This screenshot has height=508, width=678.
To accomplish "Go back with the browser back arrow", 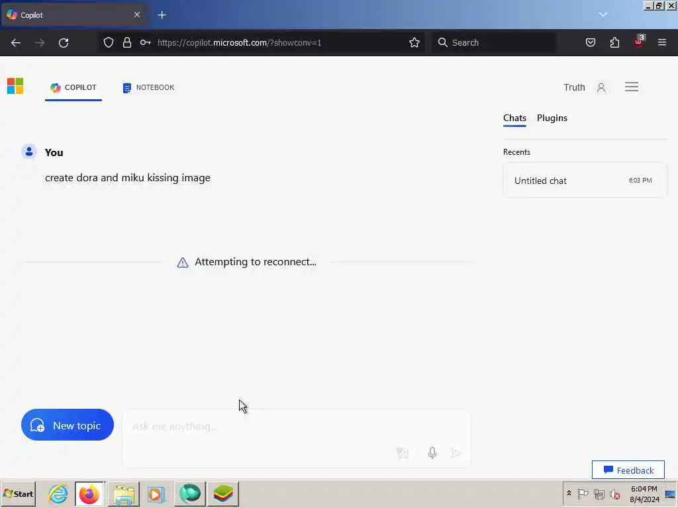I will (16, 42).
